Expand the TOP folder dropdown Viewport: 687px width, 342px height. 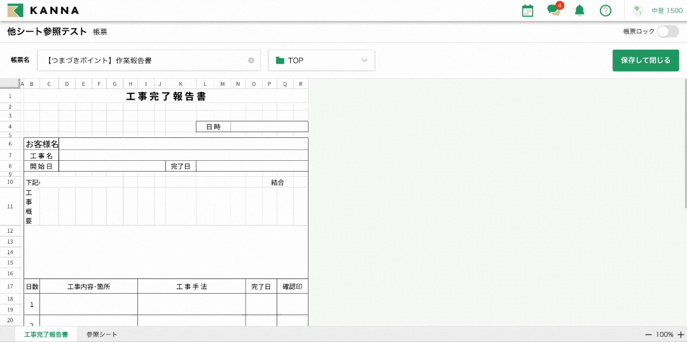coord(321,60)
